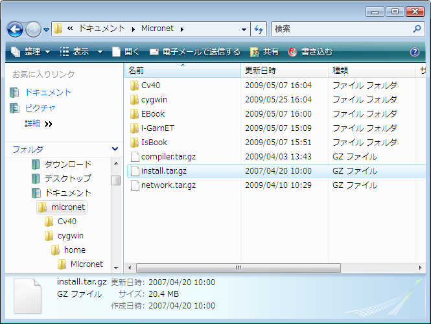
Task: Open the 表示 views menu
Action: pyautogui.click(x=75, y=52)
